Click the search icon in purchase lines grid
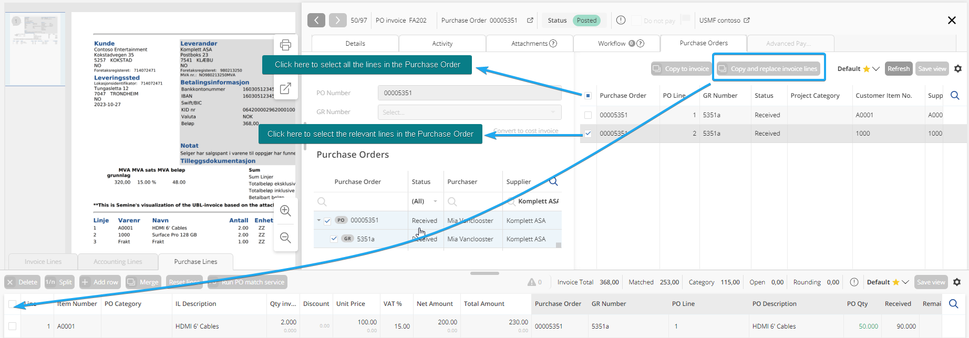 click(953, 304)
